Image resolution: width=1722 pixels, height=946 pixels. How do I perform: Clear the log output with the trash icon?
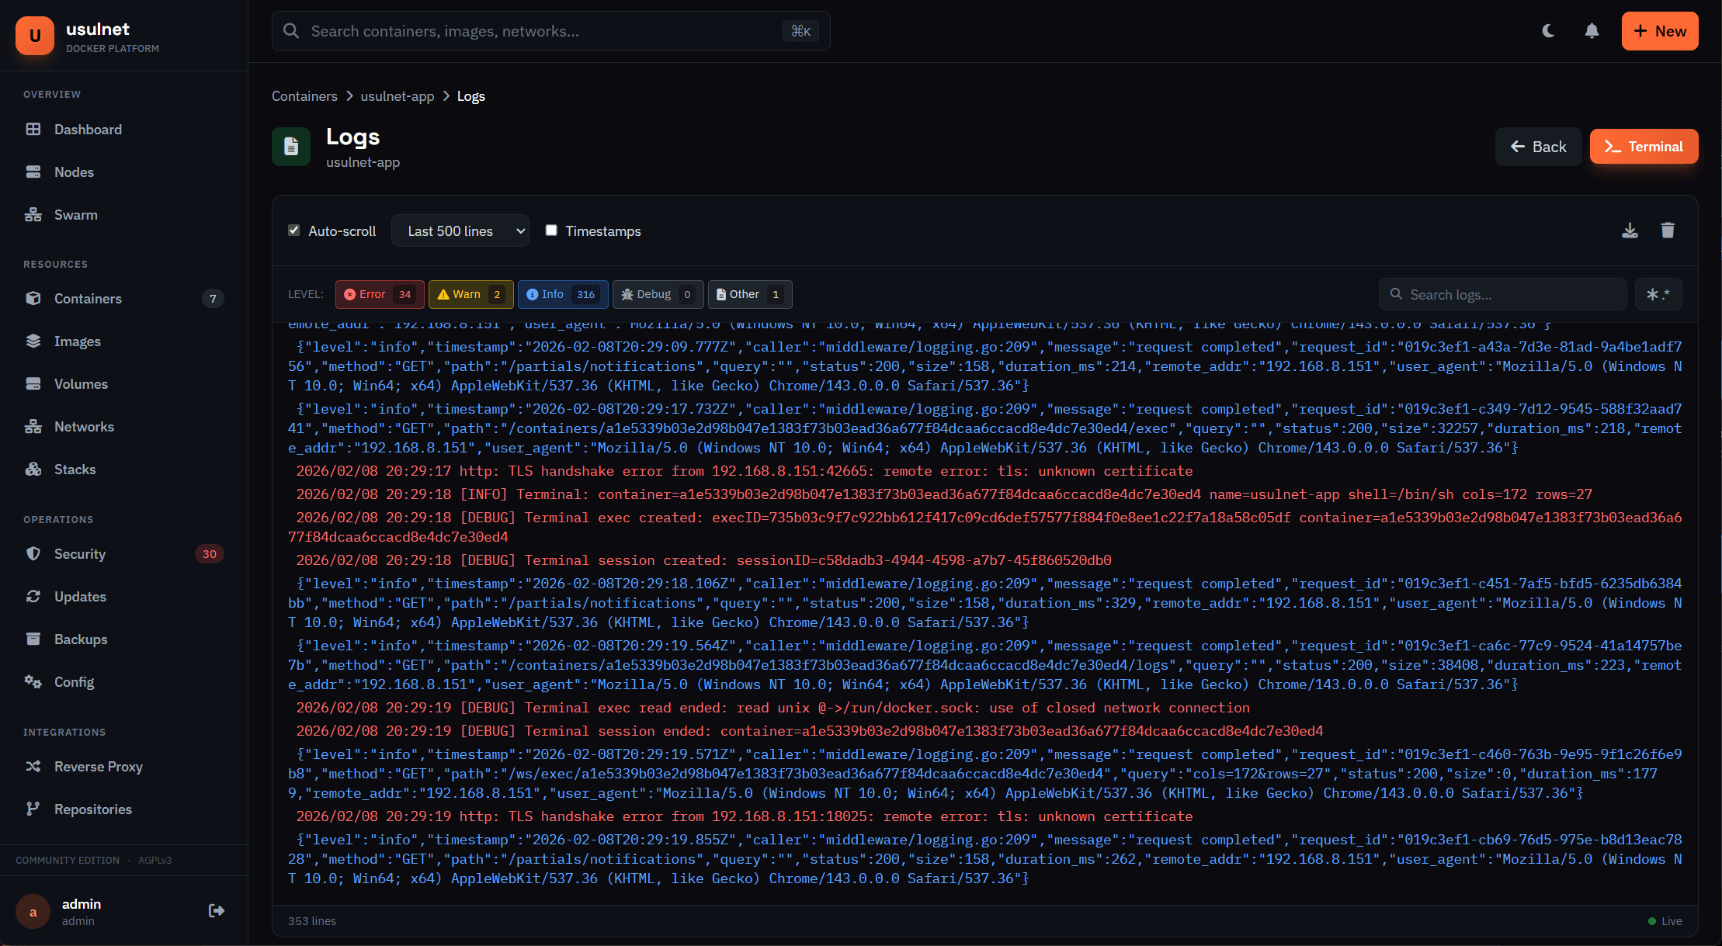pyautogui.click(x=1668, y=230)
